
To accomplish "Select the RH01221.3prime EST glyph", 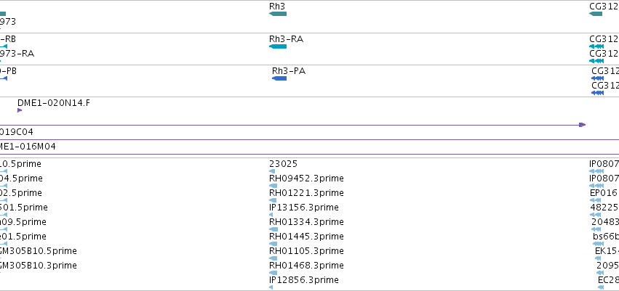I will tap(272, 200).
